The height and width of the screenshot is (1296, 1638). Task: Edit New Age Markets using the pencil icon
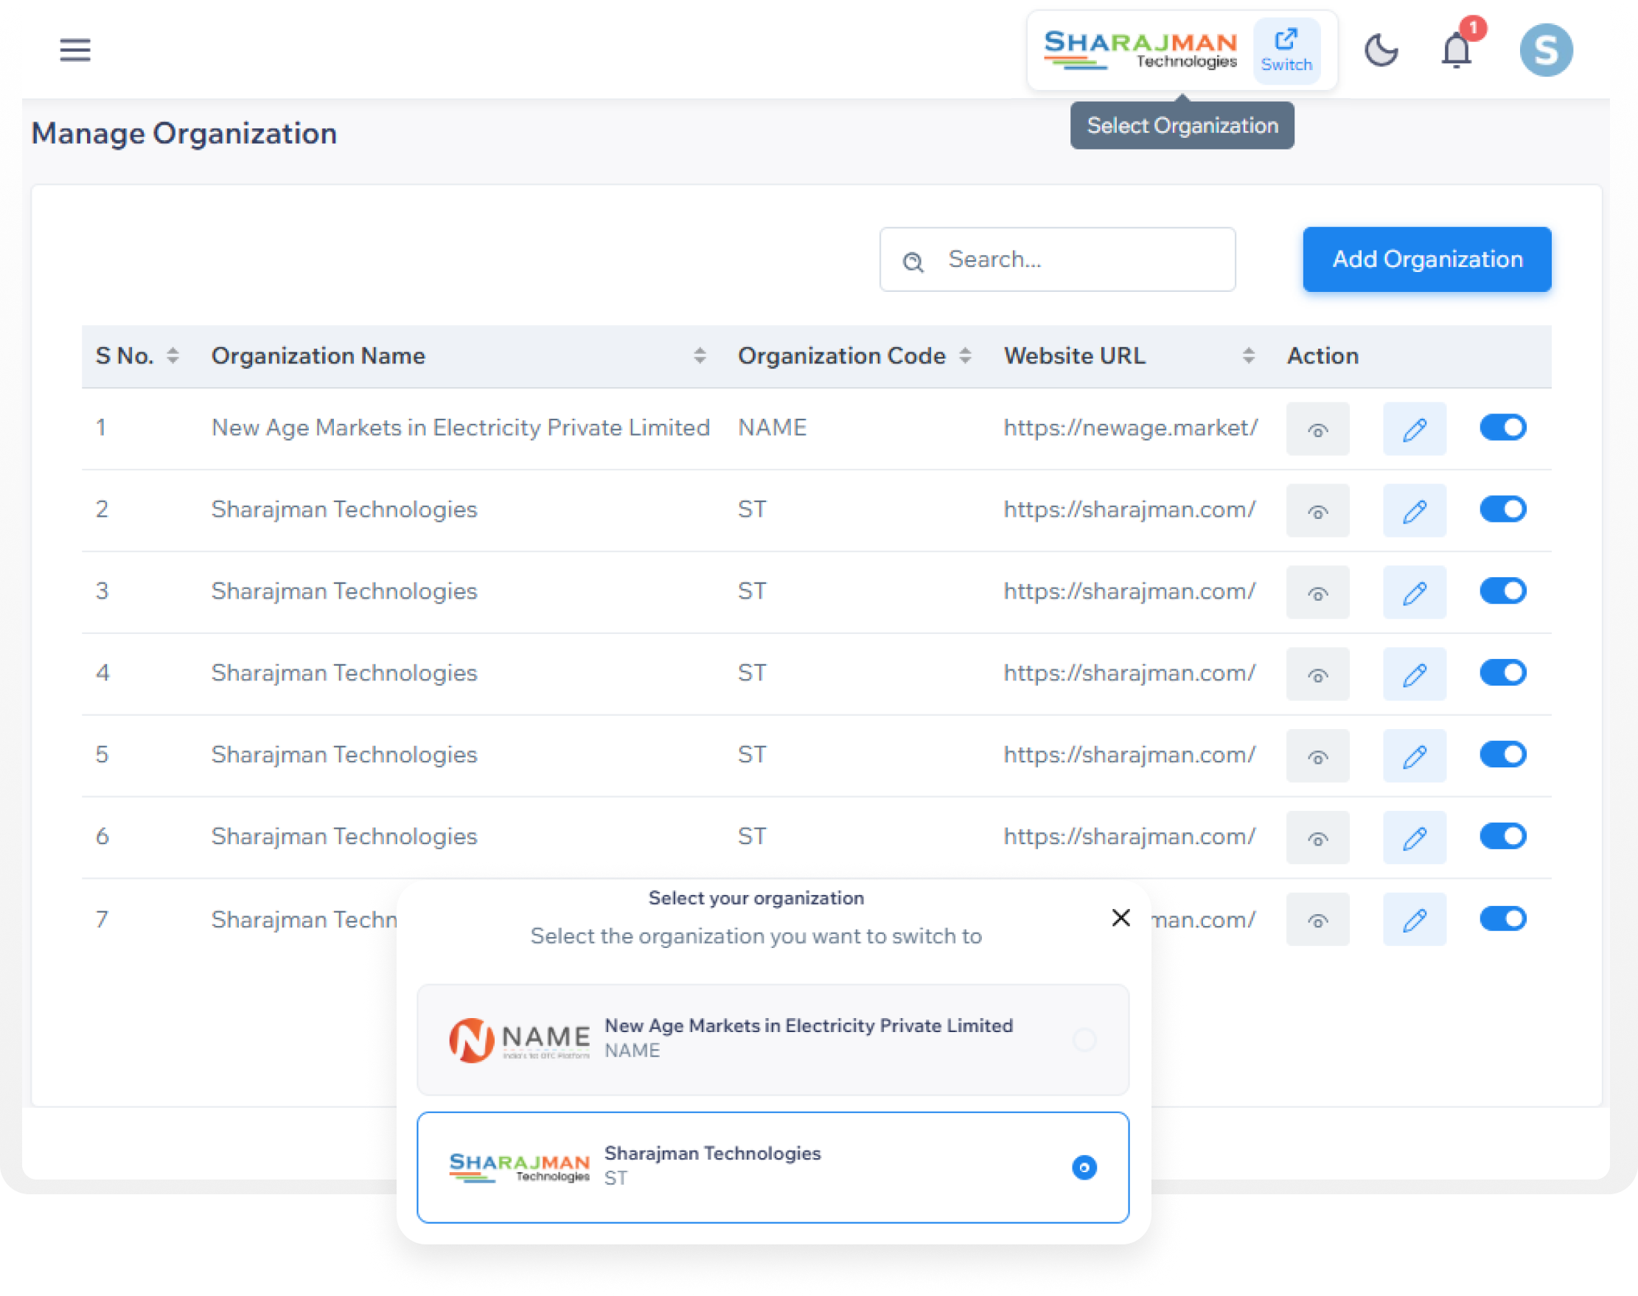click(x=1413, y=428)
